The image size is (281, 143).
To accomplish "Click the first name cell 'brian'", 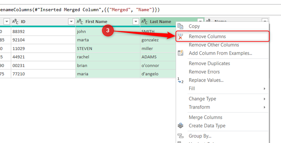I will point(108,66).
